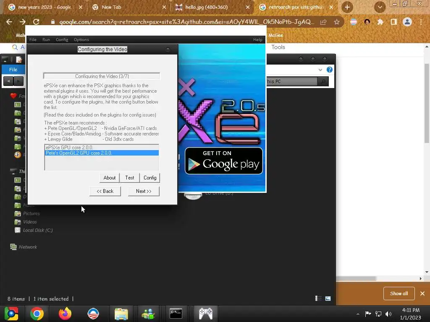Share this page from the address bar
This screenshot has height=322, width=430.
click(x=323, y=22)
